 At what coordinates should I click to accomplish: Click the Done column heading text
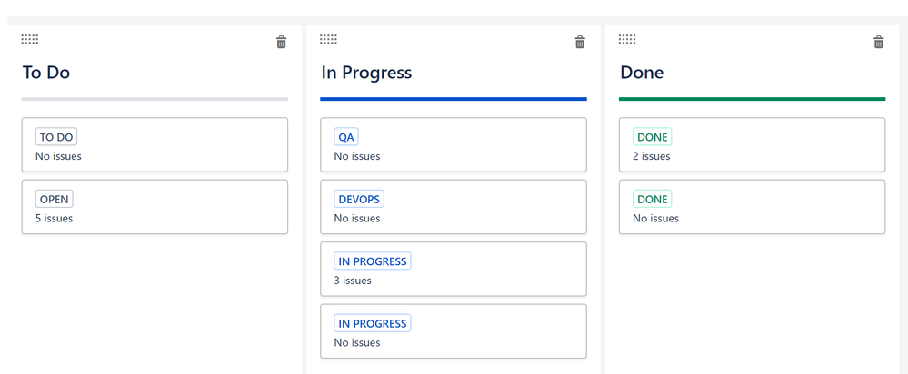[x=642, y=73]
